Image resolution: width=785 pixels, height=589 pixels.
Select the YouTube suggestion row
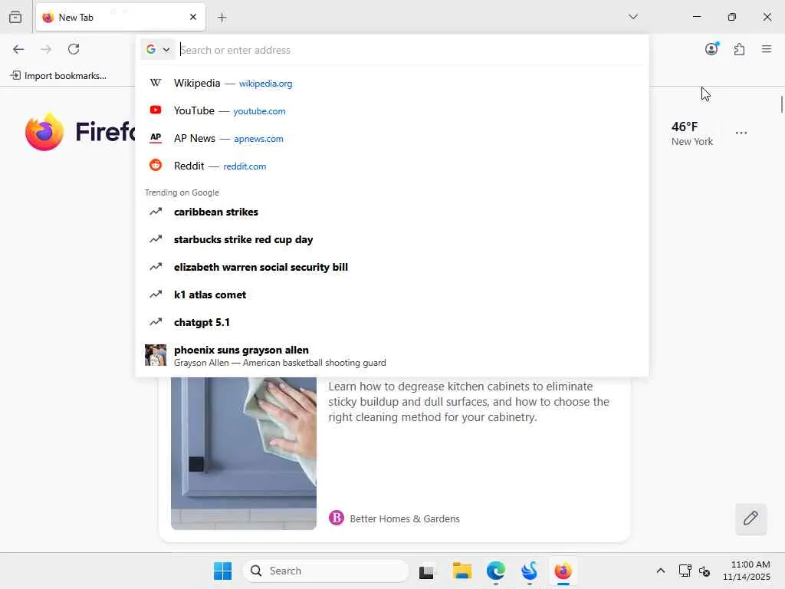point(392,110)
